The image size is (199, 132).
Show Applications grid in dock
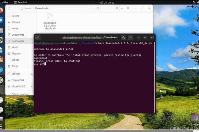[x=1, y=126]
